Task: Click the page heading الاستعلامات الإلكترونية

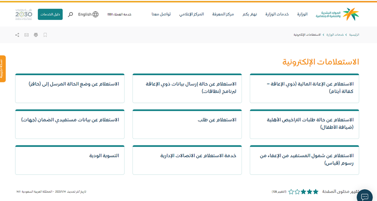Action: point(320,62)
